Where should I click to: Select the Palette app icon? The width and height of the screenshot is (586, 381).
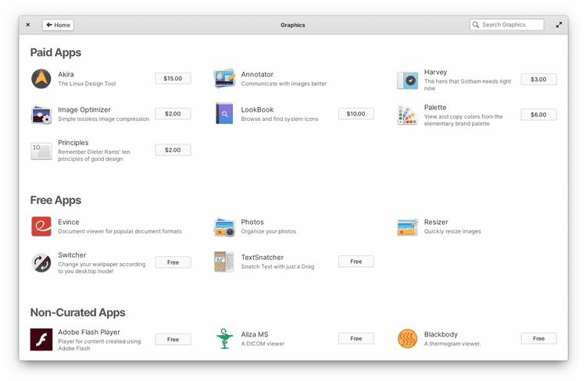tap(407, 115)
